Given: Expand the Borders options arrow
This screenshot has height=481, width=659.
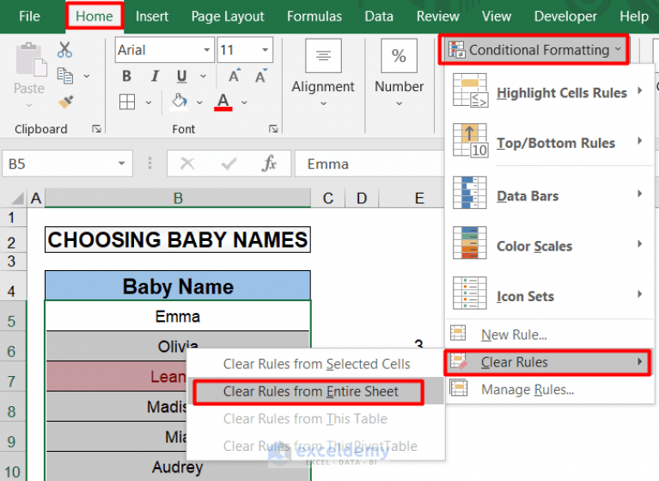Looking at the screenshot, I should (x=149, y=102).
